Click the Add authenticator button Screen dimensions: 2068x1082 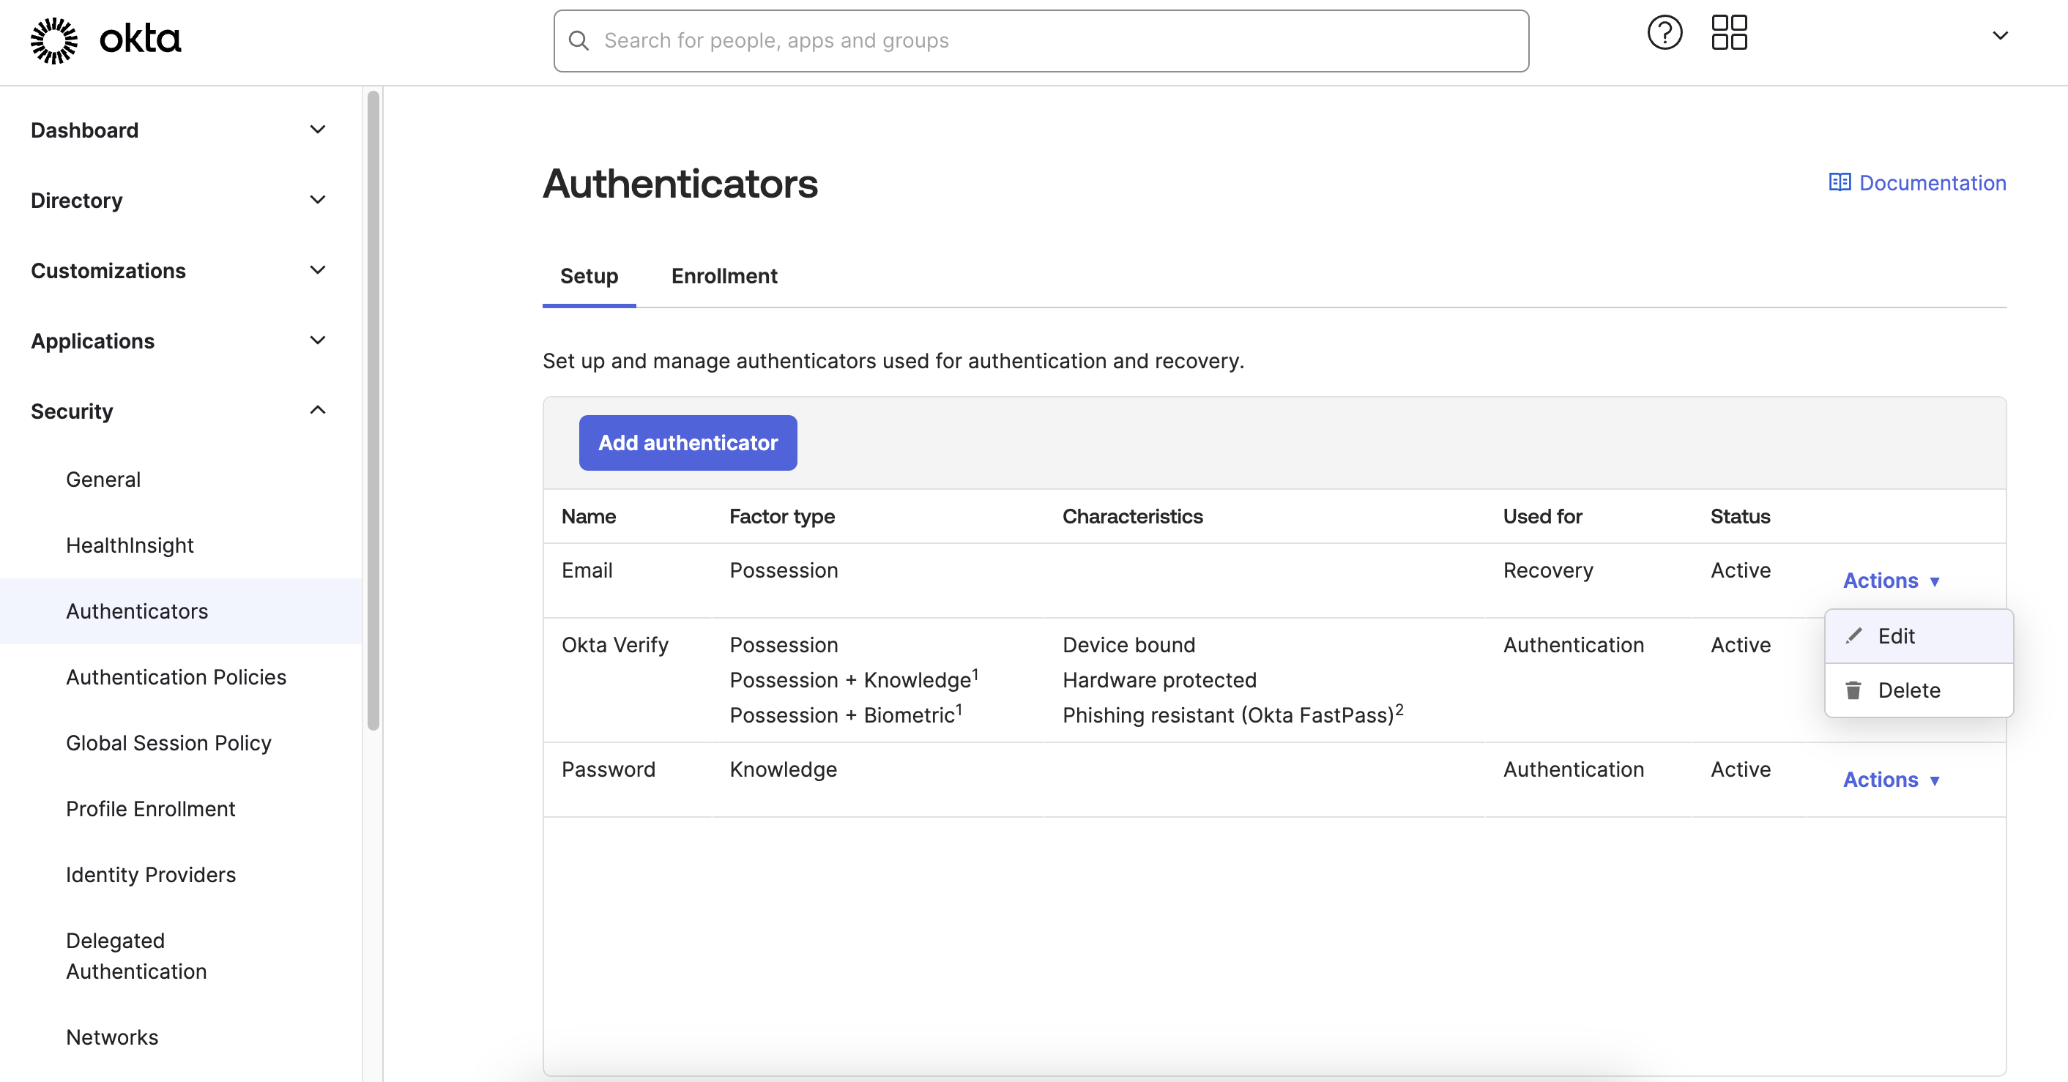pos(688,442)
